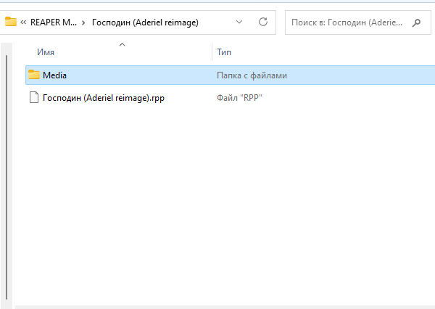Select Господин (Aderiel reimage).rpp file

click(x=104, y=98)
